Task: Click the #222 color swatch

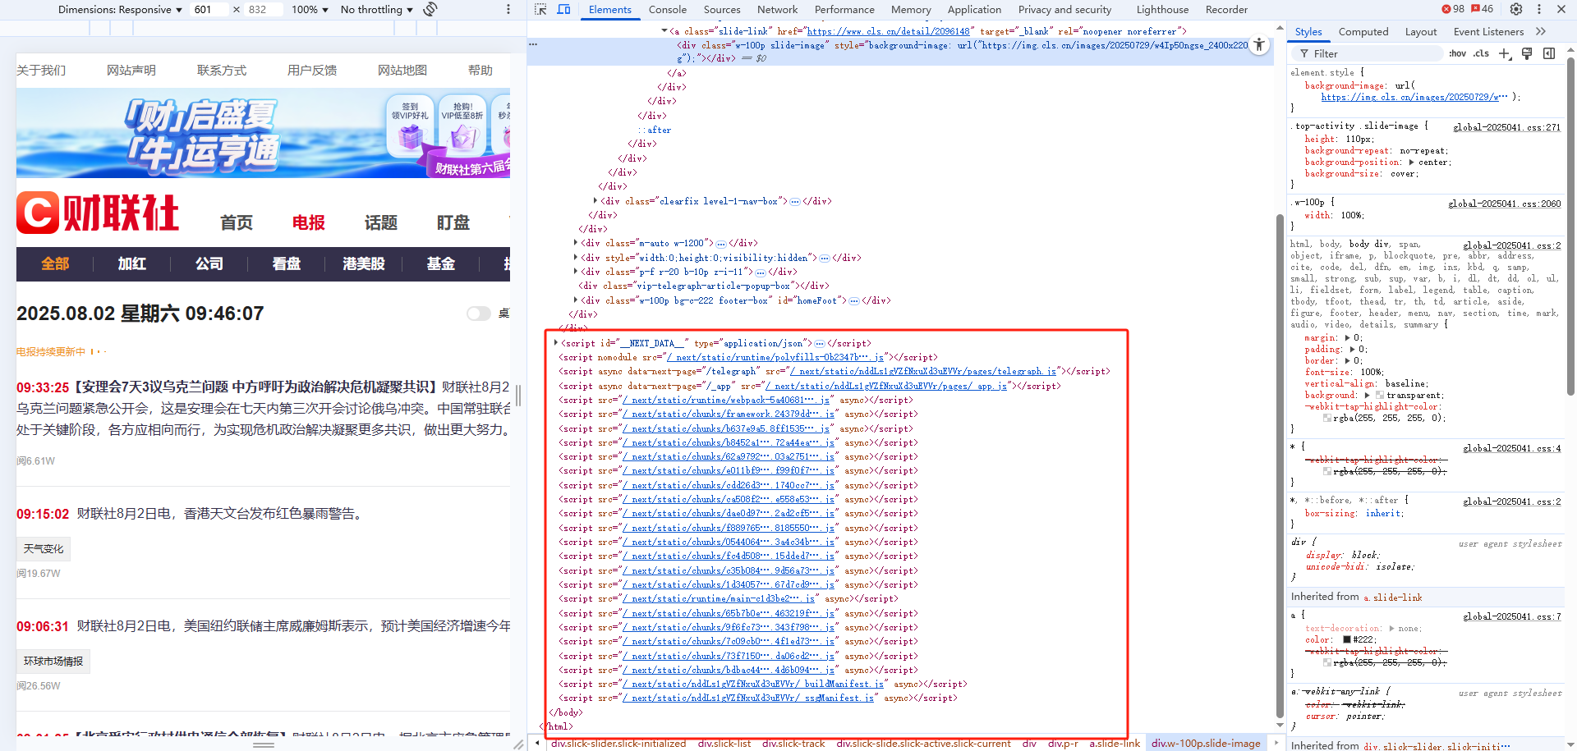Action: click(x=1347, y=640)
